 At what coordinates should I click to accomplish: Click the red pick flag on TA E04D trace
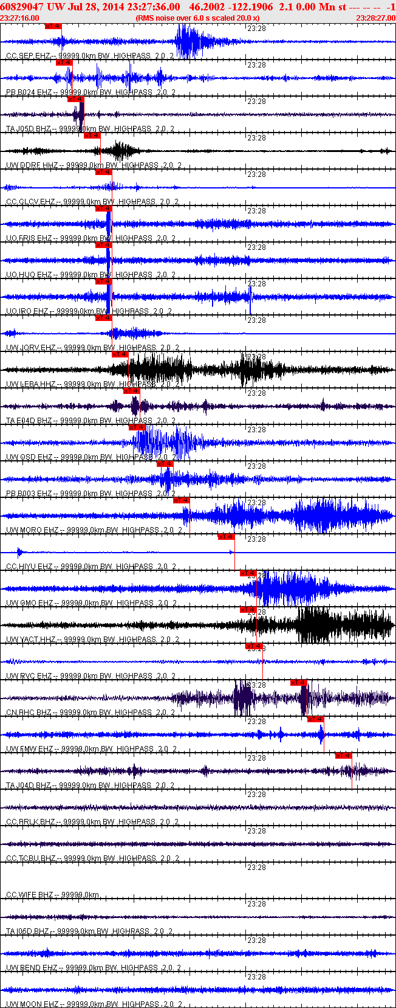tap(132, 391)
